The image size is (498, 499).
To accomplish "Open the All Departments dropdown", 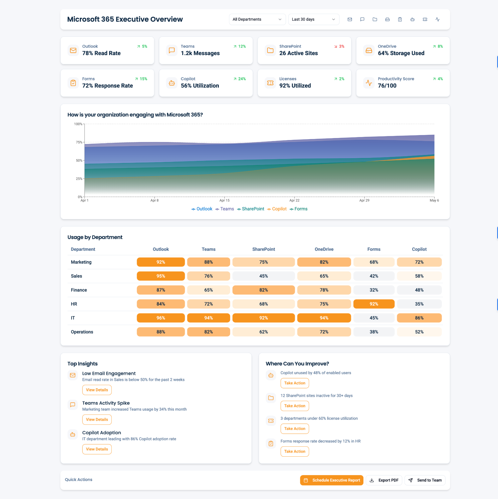I will point(257,19).
